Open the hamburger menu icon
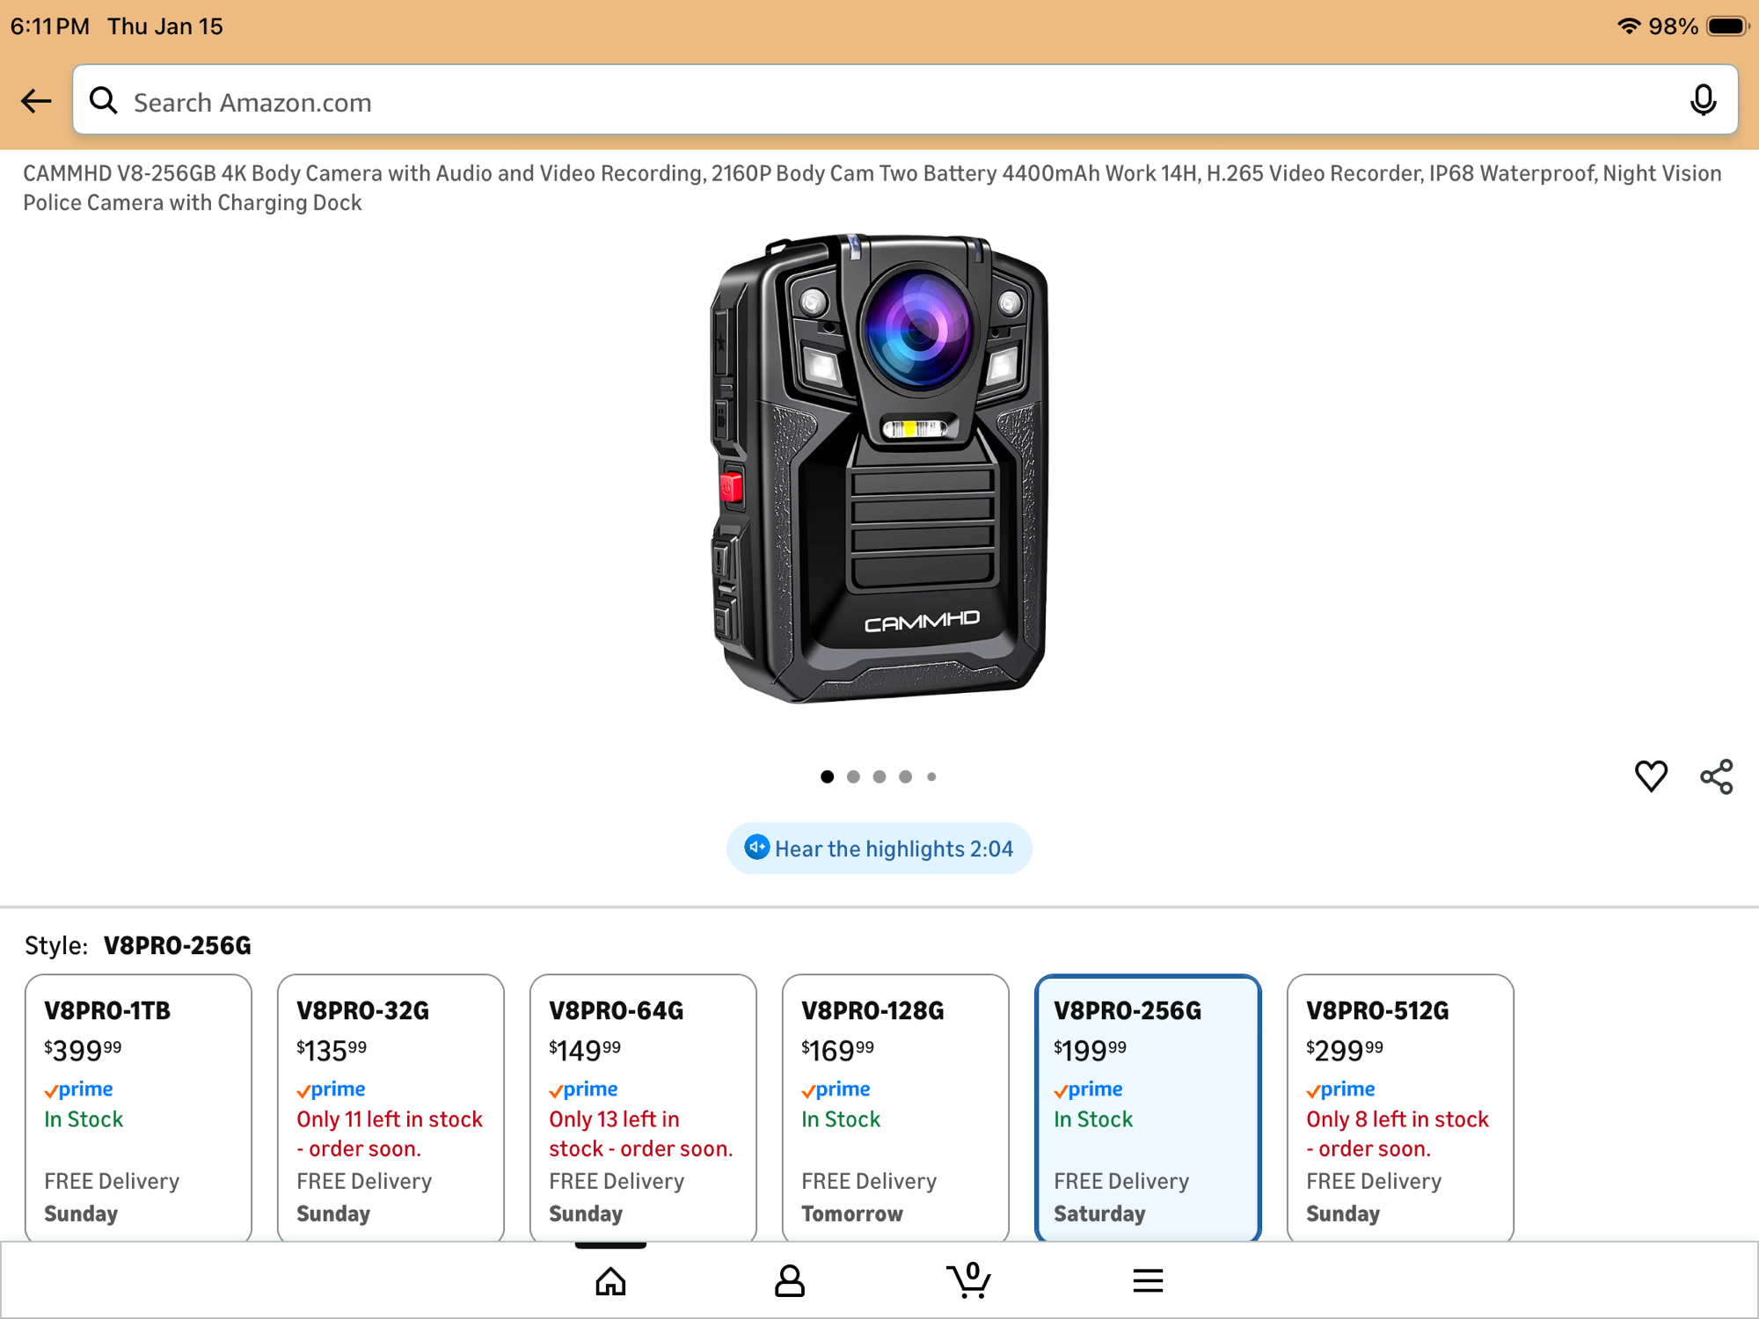Image resolution: width=1759 pixels, height=1319 pixels. (x=1148, y=1281)
